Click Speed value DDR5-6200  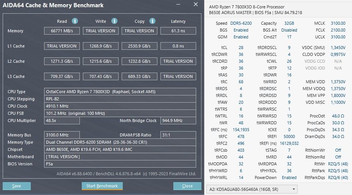pyautogui.click(x=241, y=23)
